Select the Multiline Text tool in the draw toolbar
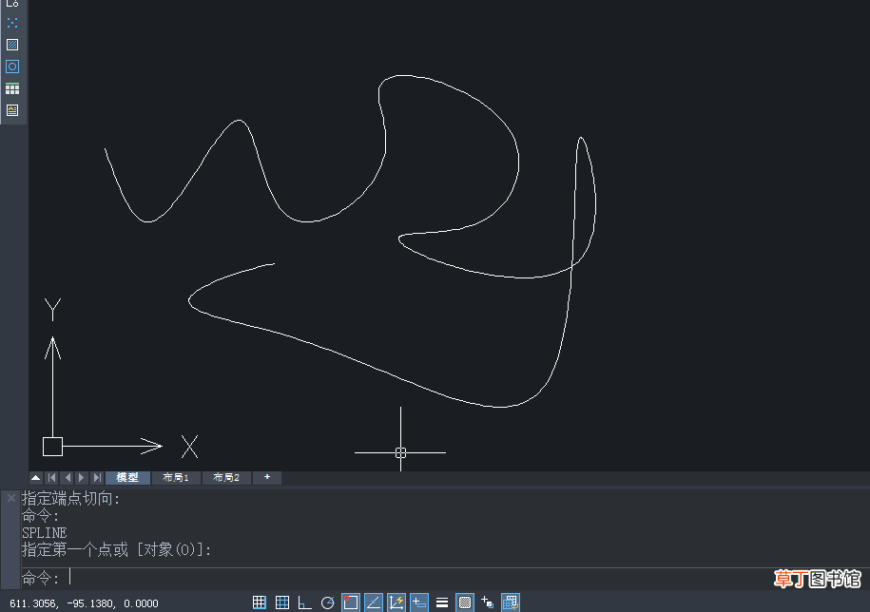 point(12,110)
